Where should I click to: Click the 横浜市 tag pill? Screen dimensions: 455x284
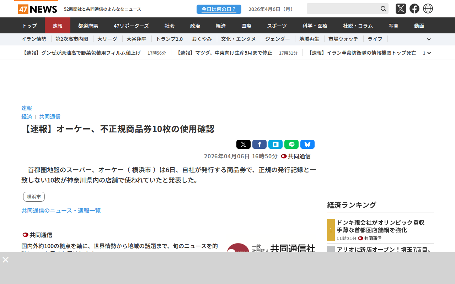tap(34, 197)
